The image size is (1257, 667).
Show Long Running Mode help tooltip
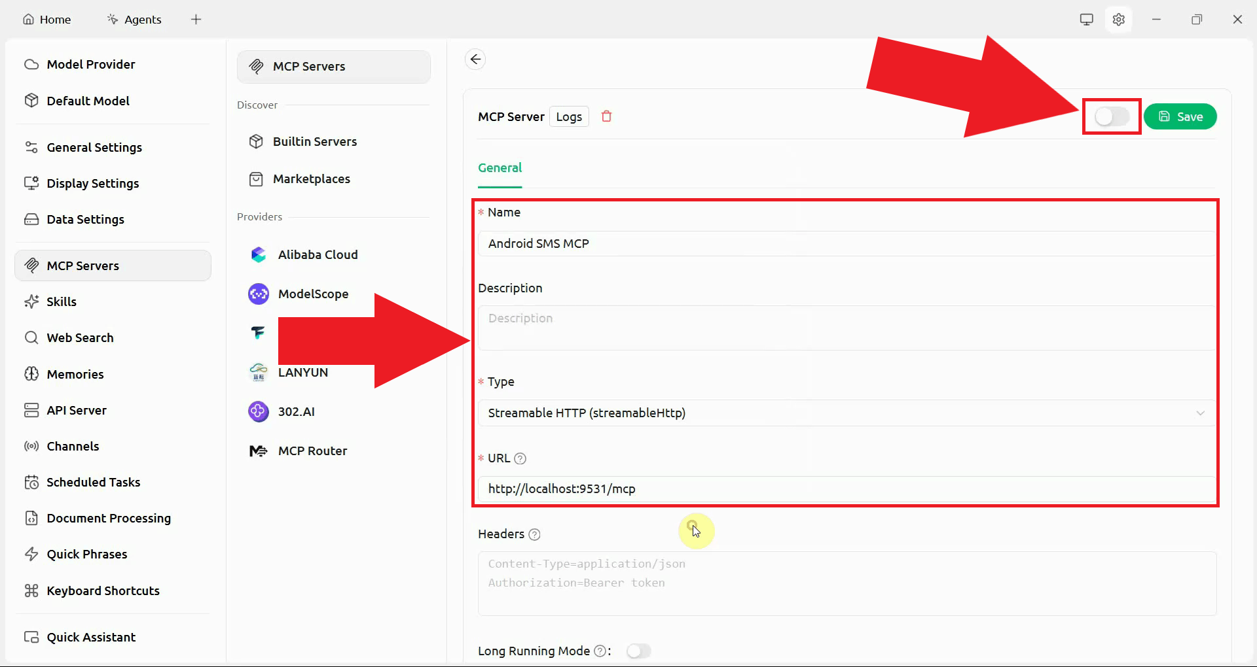[600, 651]
